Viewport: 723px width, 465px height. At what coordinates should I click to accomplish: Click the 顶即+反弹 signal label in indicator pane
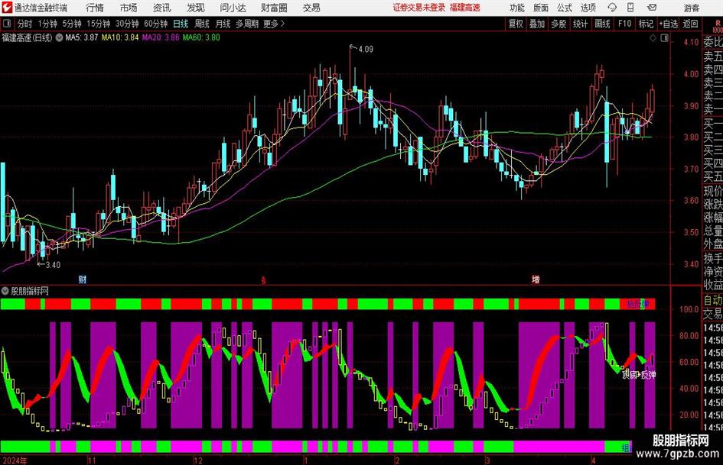[x=639, y=375]
